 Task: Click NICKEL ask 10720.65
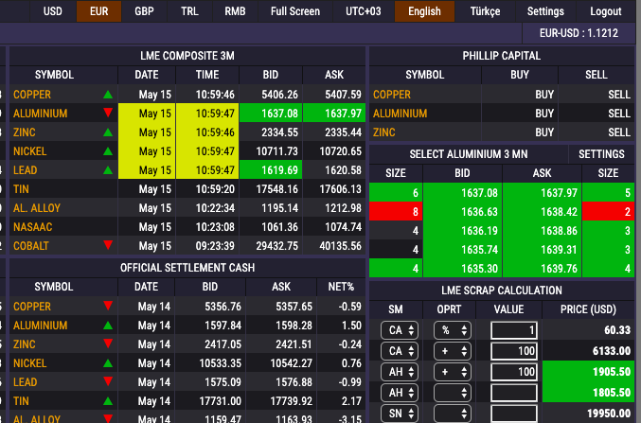(334, 151)
